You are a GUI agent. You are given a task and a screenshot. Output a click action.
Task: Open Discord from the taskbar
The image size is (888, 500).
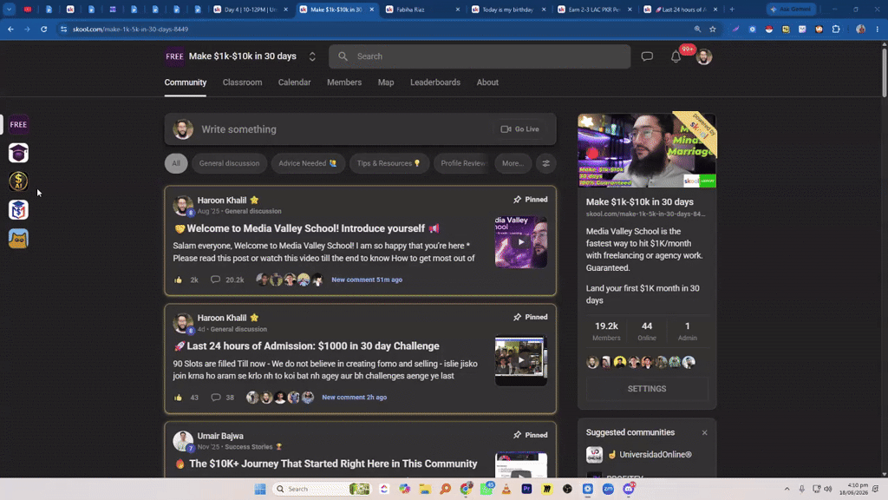pyautogui.click(x=629, y=489)
